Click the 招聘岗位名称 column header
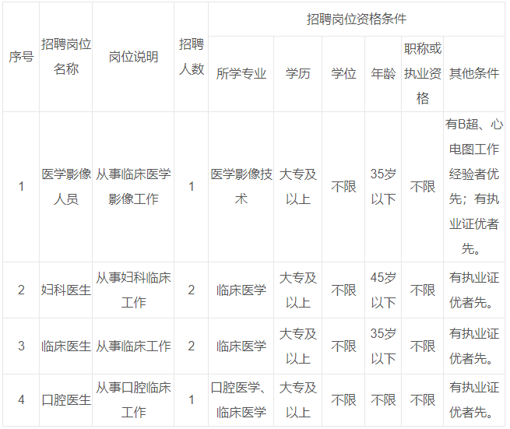 point(66,58)
